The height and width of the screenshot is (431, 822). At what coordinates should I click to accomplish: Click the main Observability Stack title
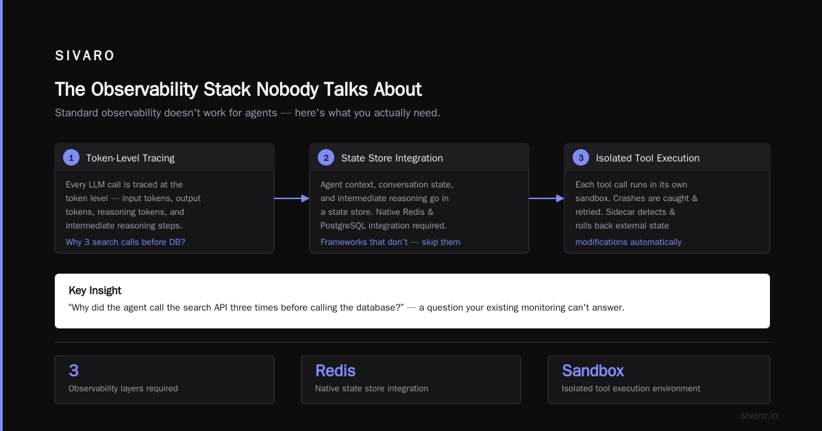tap(238, 90)
